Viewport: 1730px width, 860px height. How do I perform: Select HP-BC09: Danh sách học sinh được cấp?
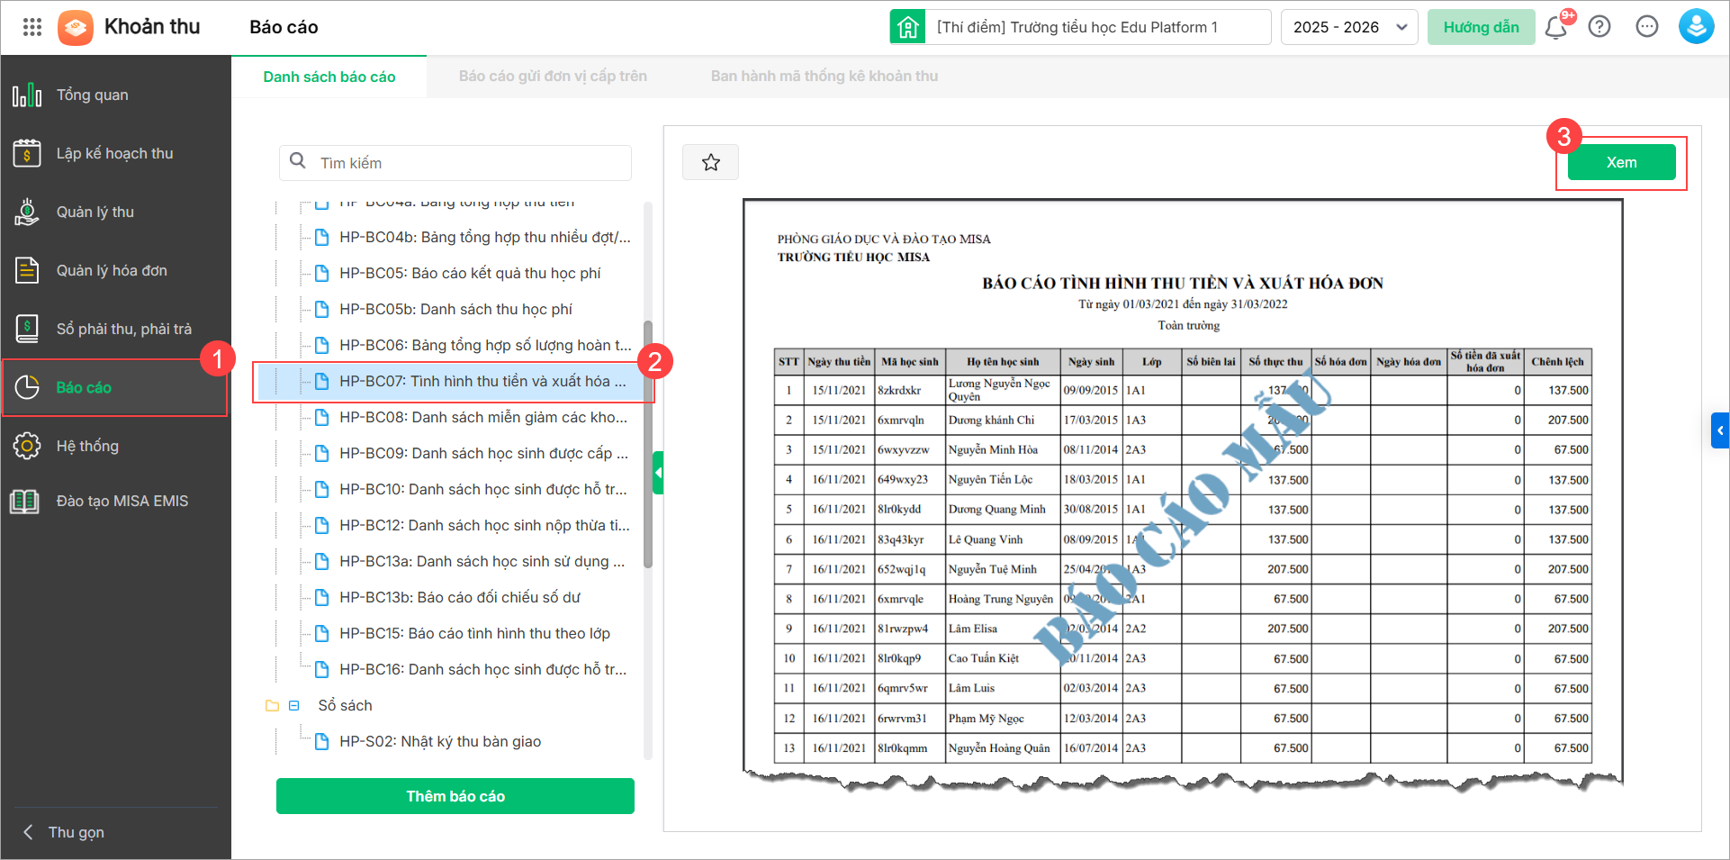tap(483, 453)
